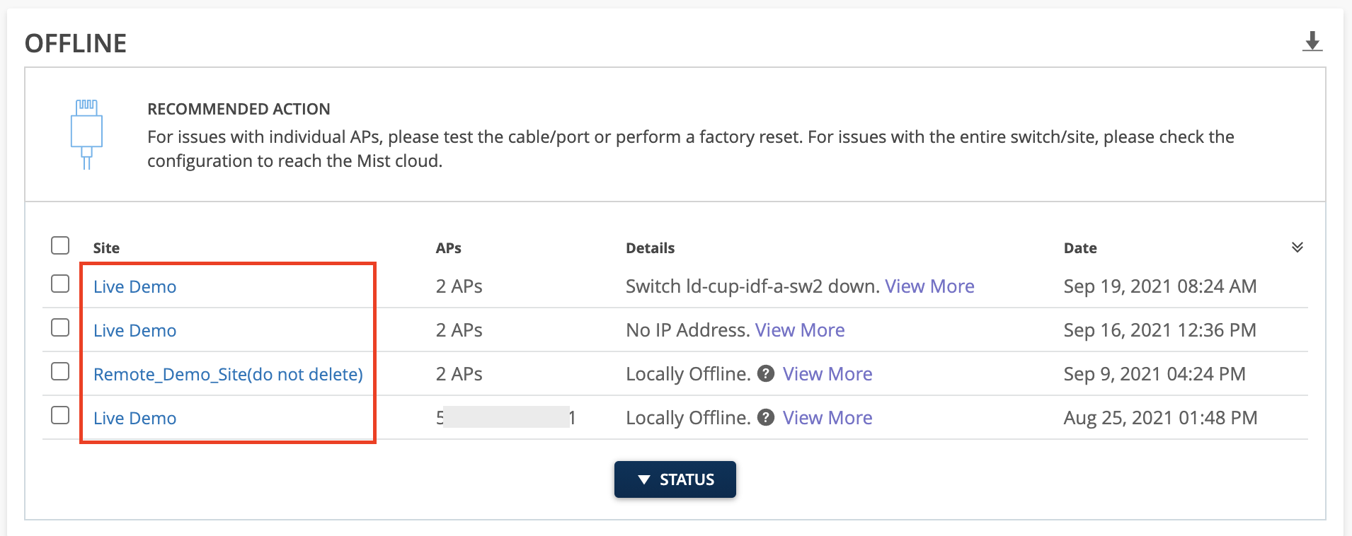Sort by the Date column header
This screenshot has height=536, width=1352.
click(x=1079, y=248)
